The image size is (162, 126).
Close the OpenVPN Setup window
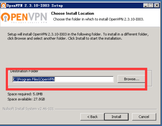tap(157, 5)
